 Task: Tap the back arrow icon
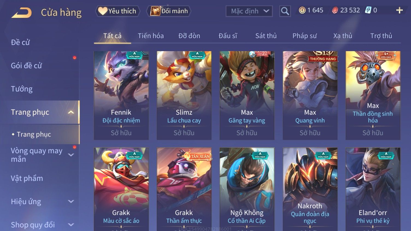tap(22, 13)
